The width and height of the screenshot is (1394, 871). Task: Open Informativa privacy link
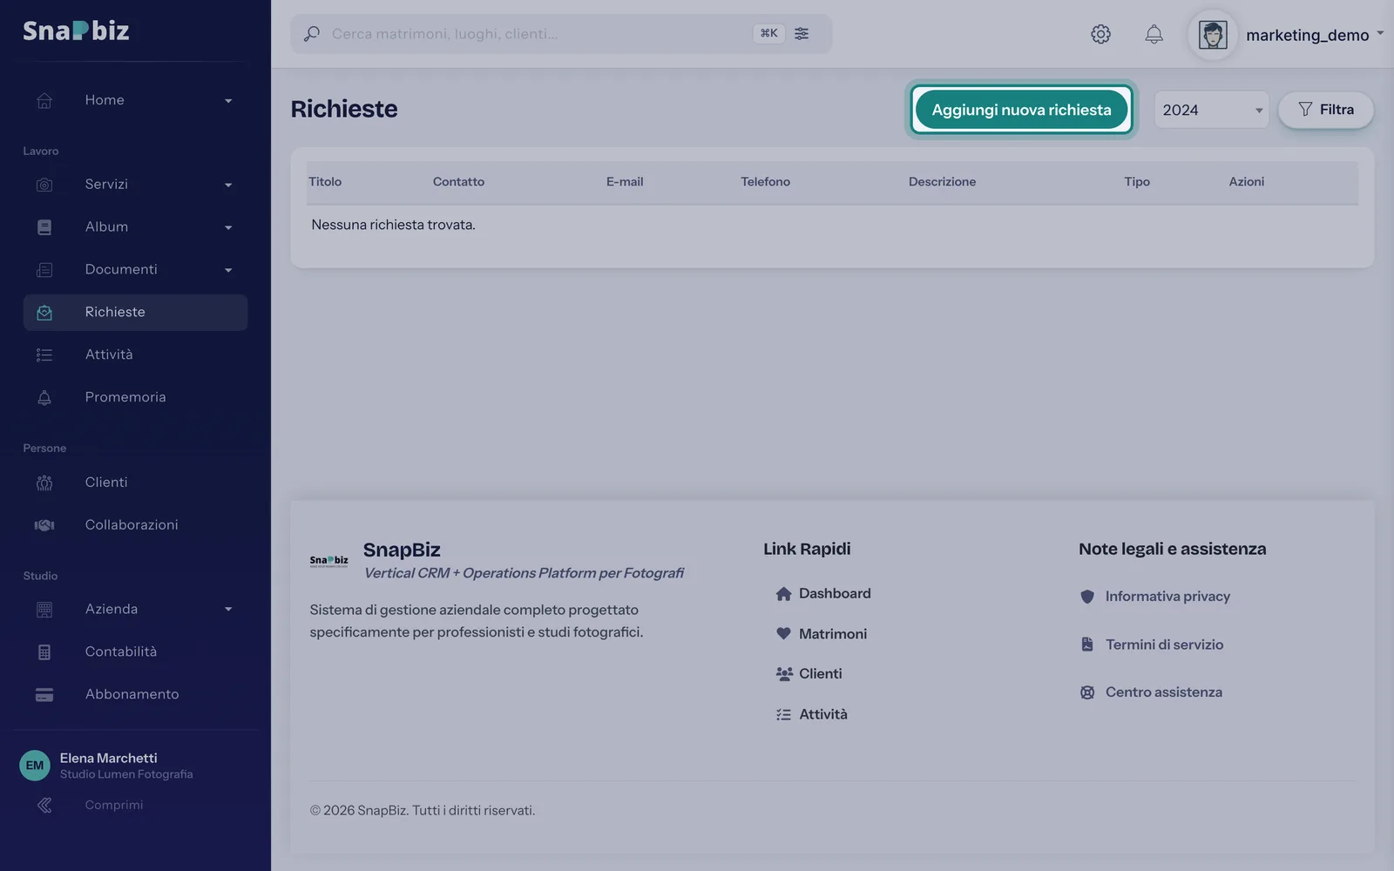tap(1155, 597)
